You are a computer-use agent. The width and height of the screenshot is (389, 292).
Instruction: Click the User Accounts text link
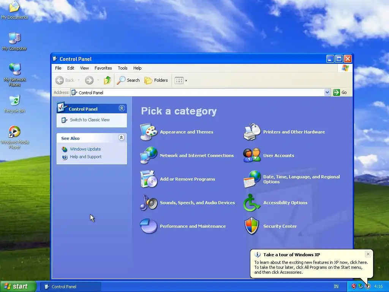coord(278,156)
